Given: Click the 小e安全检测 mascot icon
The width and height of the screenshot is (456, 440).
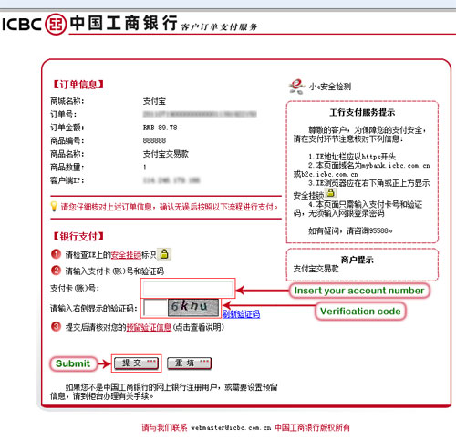Looking at the screenshot, I should [x=296, y=87].
